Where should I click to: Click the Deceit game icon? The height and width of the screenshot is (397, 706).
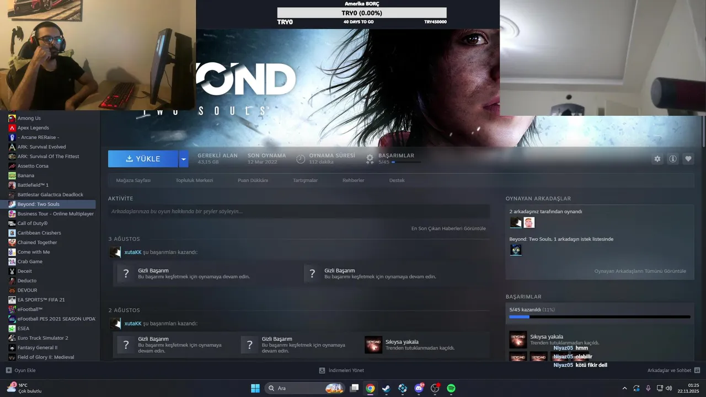coord(12,271)
